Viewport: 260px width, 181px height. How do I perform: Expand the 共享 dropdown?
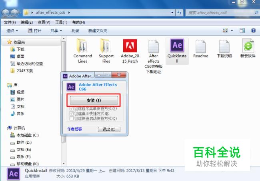pyautogui.click(x=56, y=31)
